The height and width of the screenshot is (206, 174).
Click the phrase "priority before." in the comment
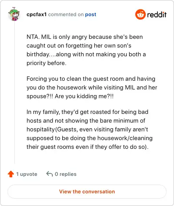click(47, 63)
